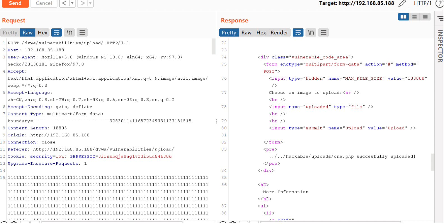The height and width of the screenshot is (224, 444).
Task: Toggle line wrap in Response panel
Action: pyautogui.click(x=298, y=33)
